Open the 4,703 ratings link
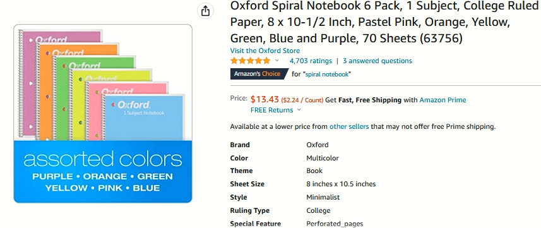Viewport: 541px width, 228px height. pos(311,61)
